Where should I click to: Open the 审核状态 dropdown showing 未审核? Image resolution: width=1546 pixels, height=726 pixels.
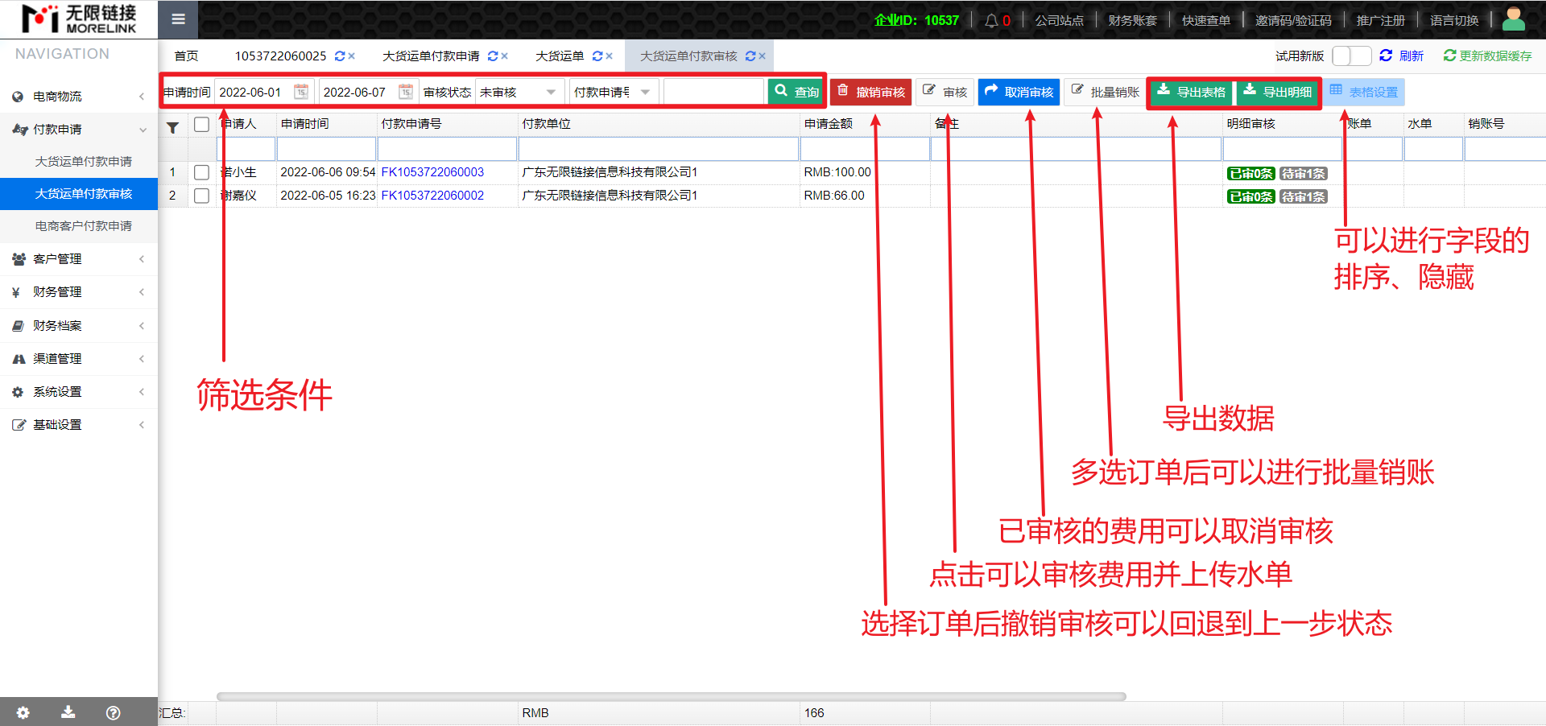pos(519,92)
